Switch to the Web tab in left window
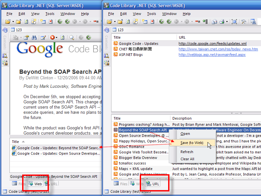This screenshot has width=261, height=196. 36,184
